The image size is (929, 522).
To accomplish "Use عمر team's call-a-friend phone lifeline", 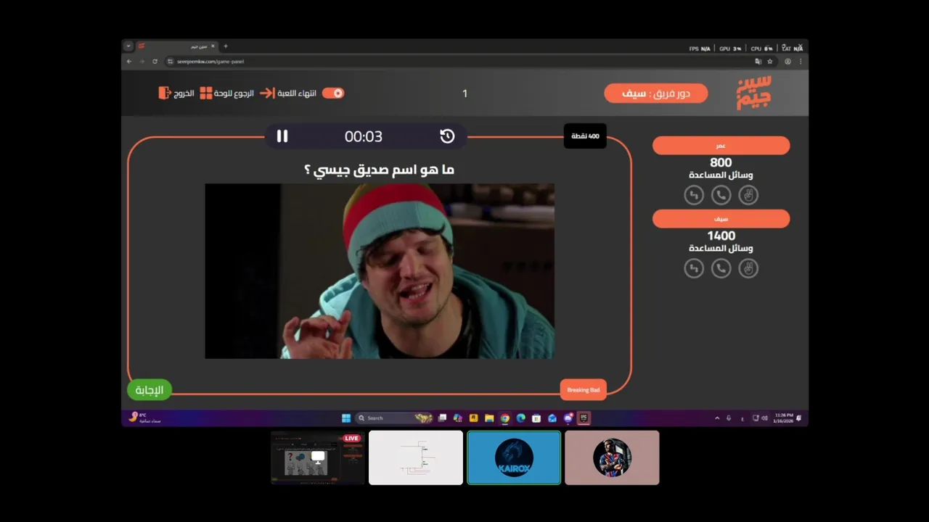I will (721, 195).
